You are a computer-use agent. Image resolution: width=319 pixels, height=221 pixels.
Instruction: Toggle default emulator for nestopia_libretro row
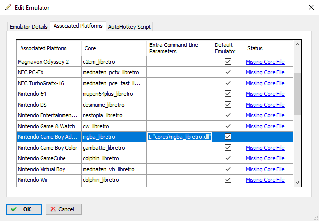[x=228, y=115]
